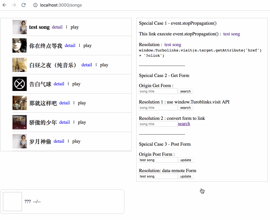This screenshot has height=220, width=270.
Task: Click the Speical Case 3 - Post Form heading
Action: coord(165,144)
